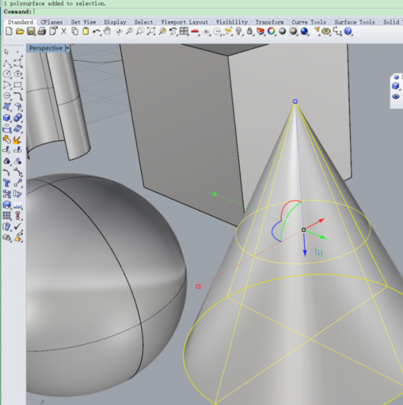Image resolution: width=403 pixels, height=405 pixels.
Task: Select the Pan view hand tool
Action: click(108, 31)
